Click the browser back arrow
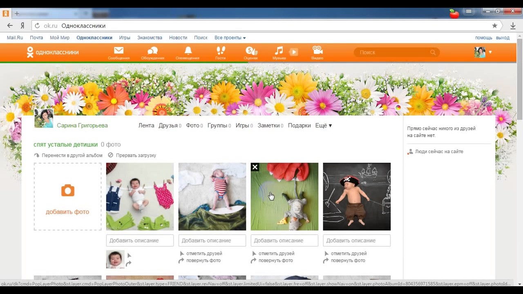 click(x=10, y=26)
